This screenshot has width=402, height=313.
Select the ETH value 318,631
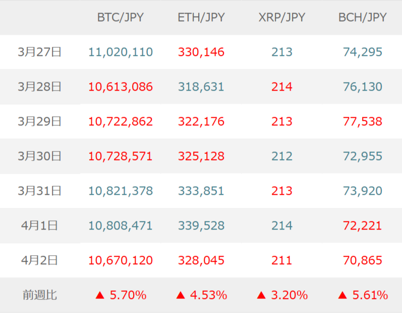(x=201, y=87)
